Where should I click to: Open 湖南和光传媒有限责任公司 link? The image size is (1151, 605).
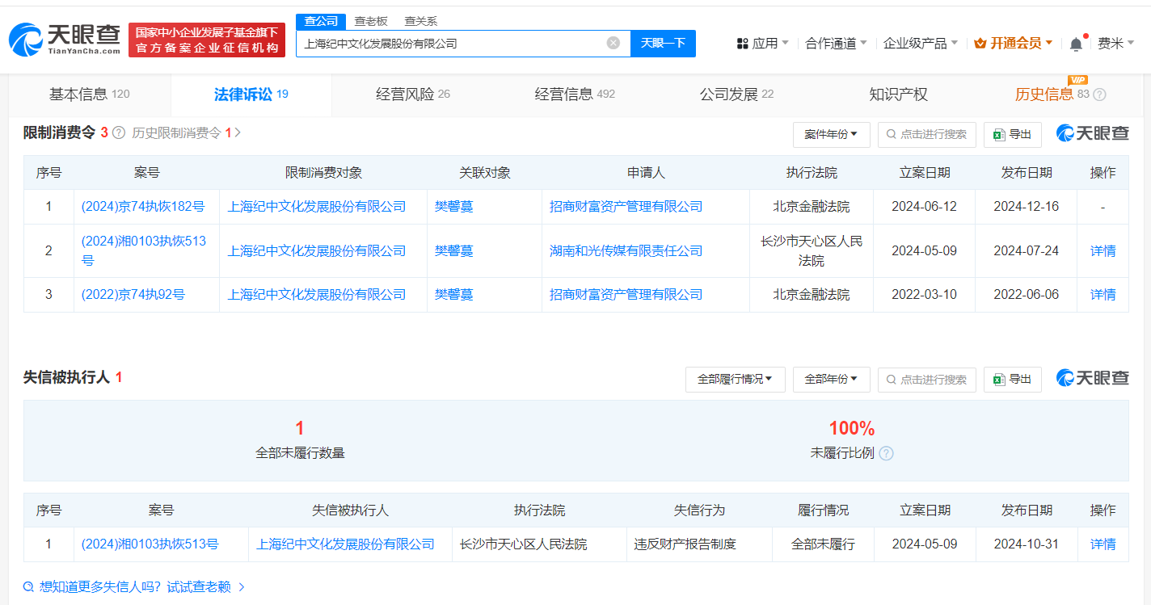coord(626,251)
